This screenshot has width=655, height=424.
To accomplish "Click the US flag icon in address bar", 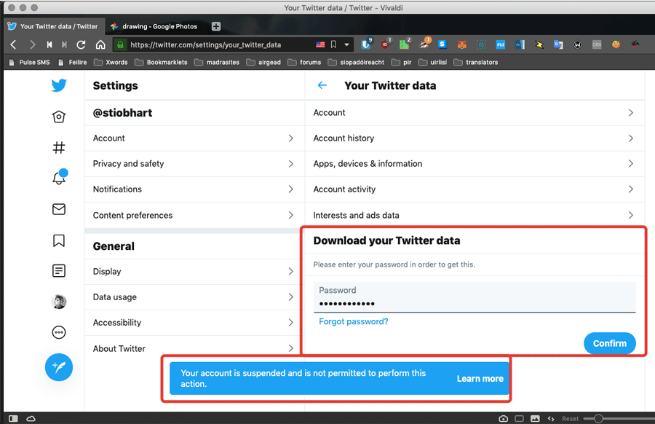I will point(320,44).
